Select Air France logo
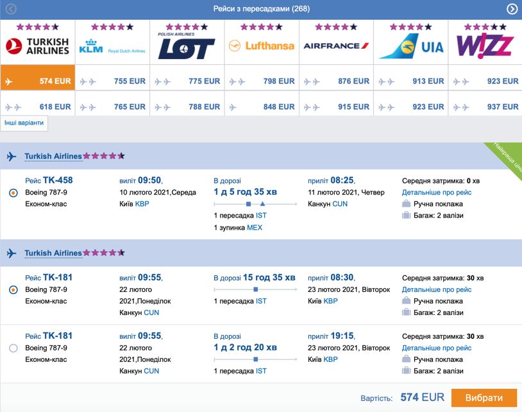The width and height of the screenshot is (522, 412). point(336,46)
